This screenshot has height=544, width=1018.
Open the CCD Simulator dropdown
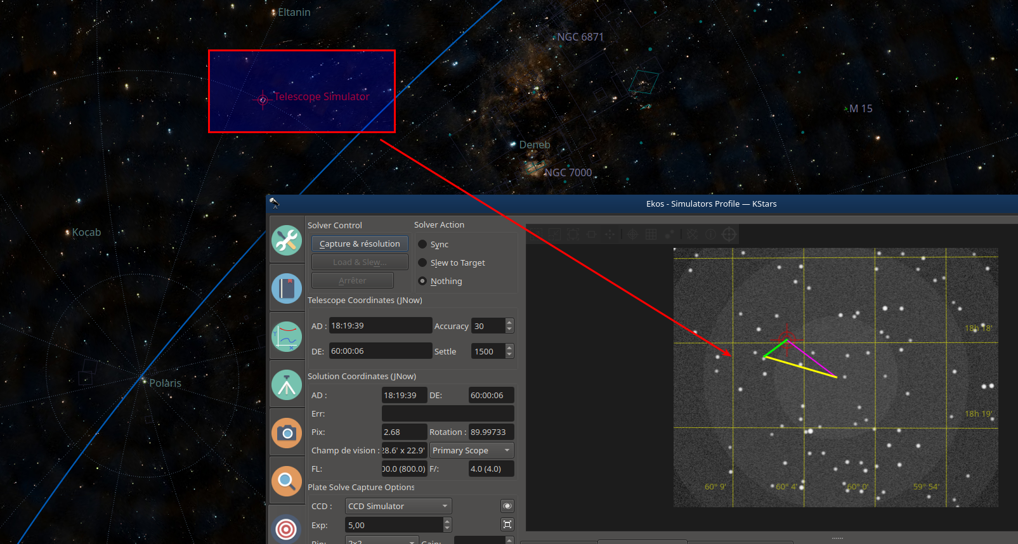point(398,506)
